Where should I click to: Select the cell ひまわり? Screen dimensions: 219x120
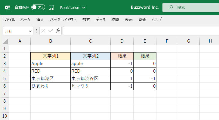(x=51, y=86)
